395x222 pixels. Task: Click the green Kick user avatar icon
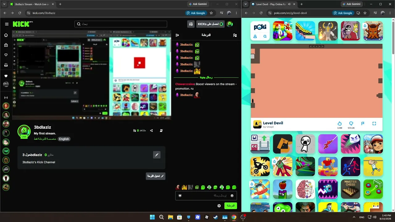pyautogui.click(x=230, y=24)
